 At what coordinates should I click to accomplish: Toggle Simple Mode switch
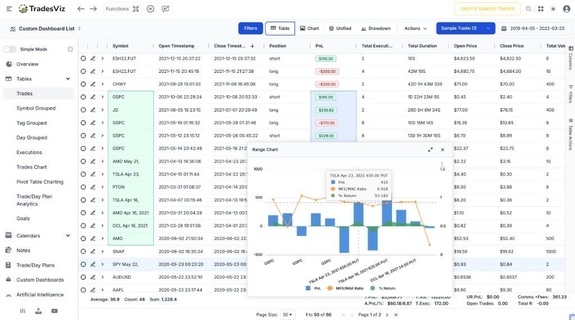click(x=10, y=49)
